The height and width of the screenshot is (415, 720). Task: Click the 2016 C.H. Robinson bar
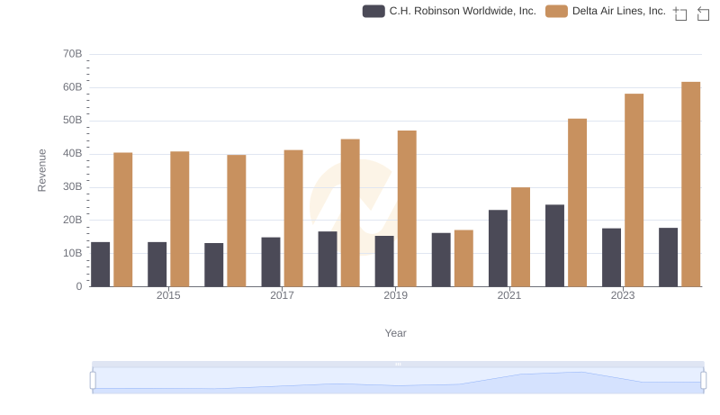point(214,265)
